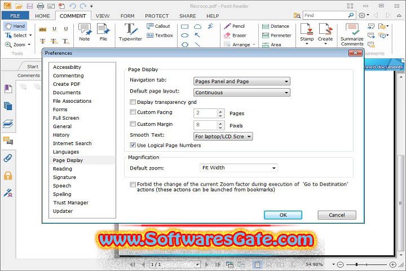
Task: Enable the Custom Facing checkbox
Action: (x=133, y=112)
